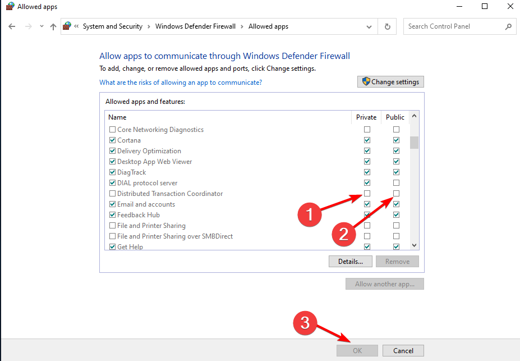Expand chevron after Windows Defender Firewall
This screenshot has height=361, width=520.
[x=242, y=26]
